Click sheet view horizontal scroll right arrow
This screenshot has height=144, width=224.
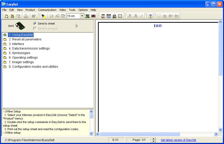click(x=216, y=134)
